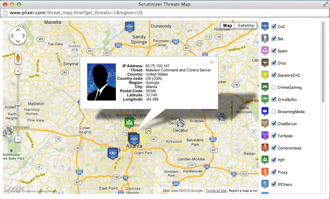This screenshot has height=199, width=330.
Task: Click the Google logo on the map
Action: pyautogui.click(x=14, y=188)
